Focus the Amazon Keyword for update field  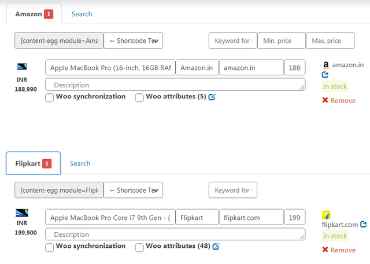click(233, 41)
